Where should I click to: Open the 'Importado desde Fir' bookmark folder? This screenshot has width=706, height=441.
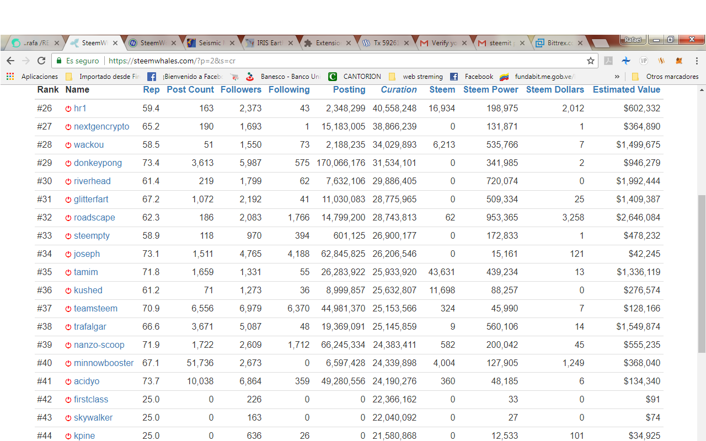(103, 77)
